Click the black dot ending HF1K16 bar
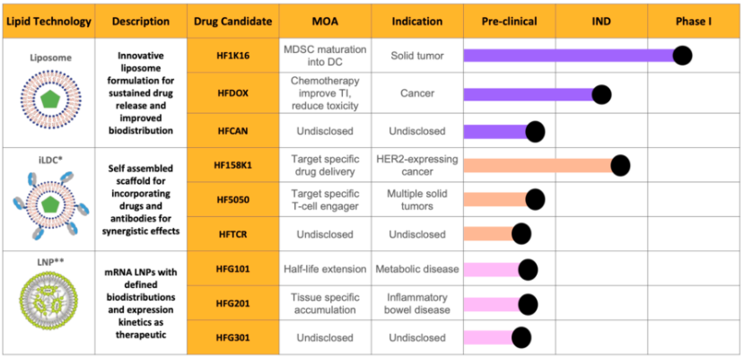This screenshot has width=744, height=358. (682, 56)
